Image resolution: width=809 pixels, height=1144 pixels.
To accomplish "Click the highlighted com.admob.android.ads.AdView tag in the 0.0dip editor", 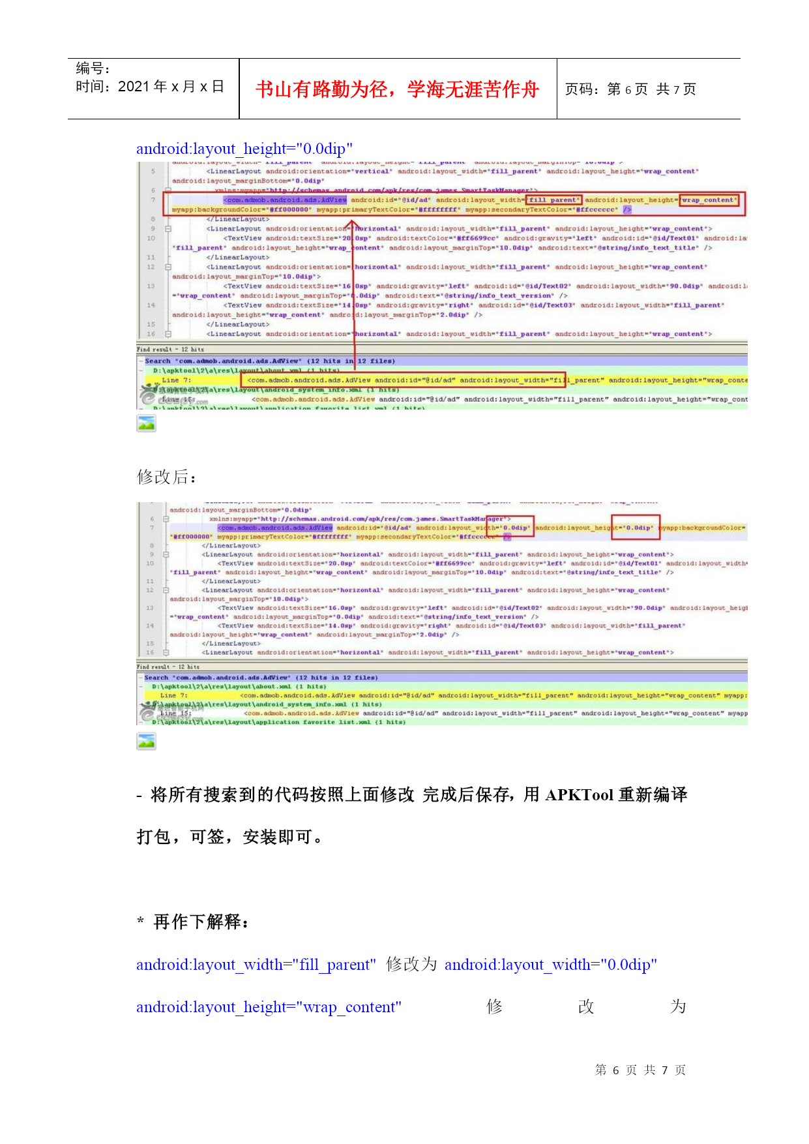I will tap(275, 528).
